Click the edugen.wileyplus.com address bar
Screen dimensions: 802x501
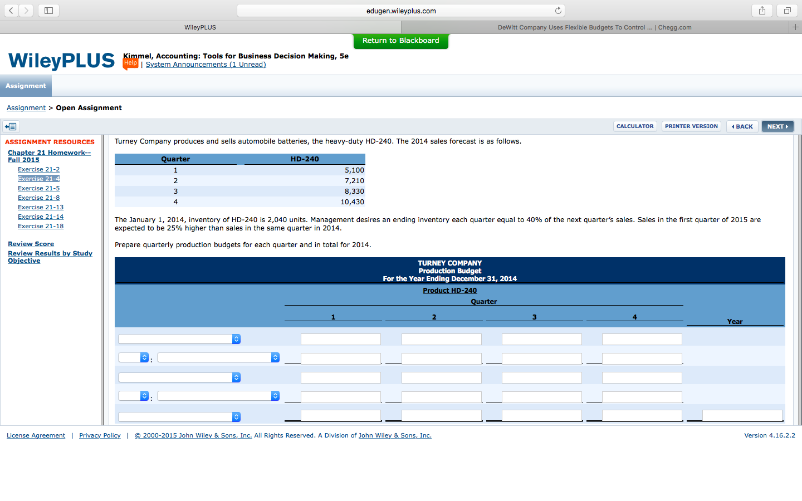(x=401, y=11)
